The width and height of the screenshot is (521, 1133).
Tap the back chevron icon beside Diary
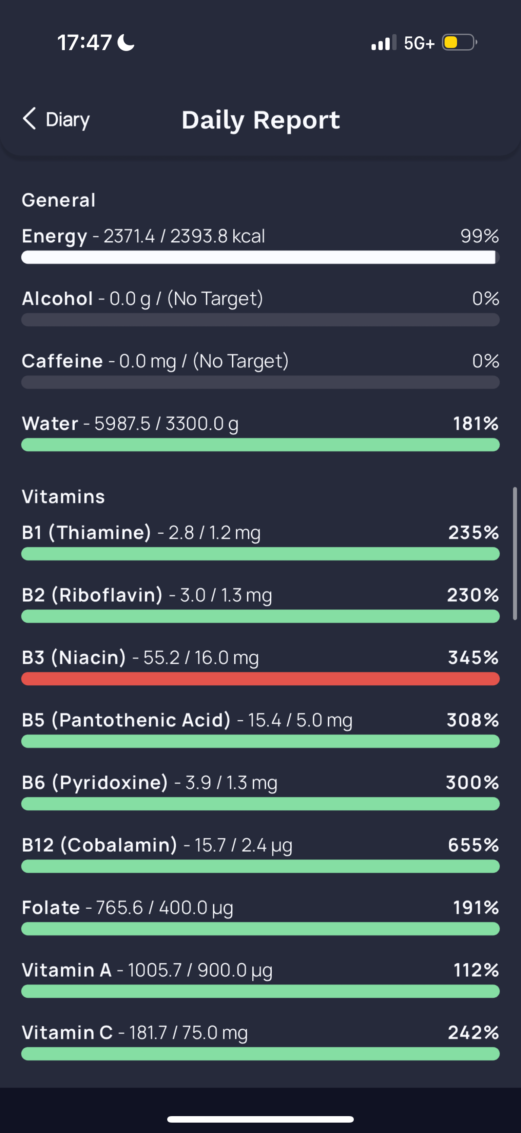point(29,119)
